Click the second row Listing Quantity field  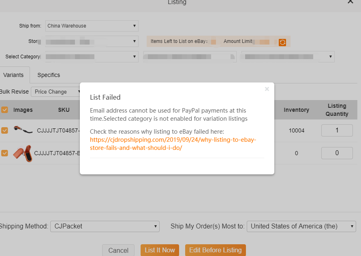pos(337,153)
